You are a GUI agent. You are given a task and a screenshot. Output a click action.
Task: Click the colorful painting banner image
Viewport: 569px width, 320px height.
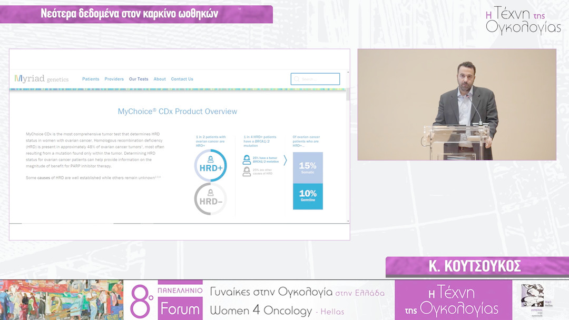coord(62,300)
